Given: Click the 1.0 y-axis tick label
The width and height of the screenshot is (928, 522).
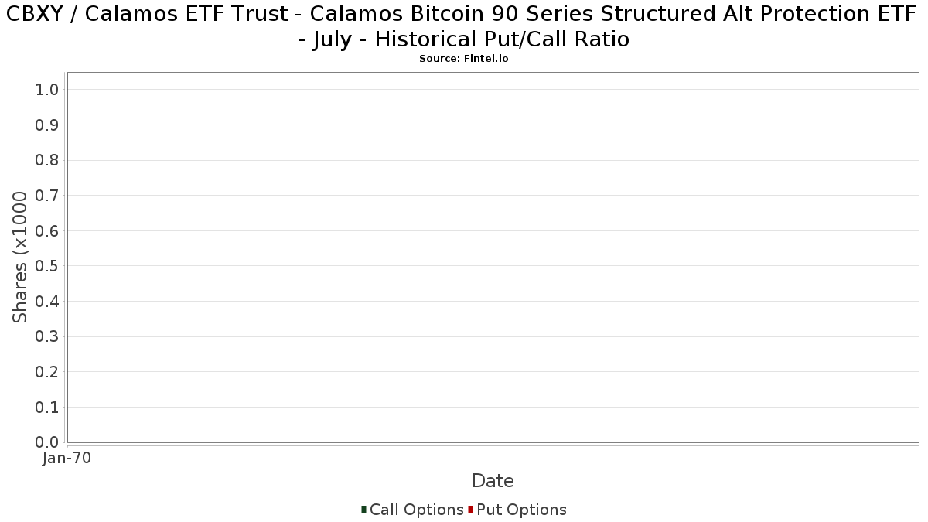Looking at the screenshot, I should point(47,90).
